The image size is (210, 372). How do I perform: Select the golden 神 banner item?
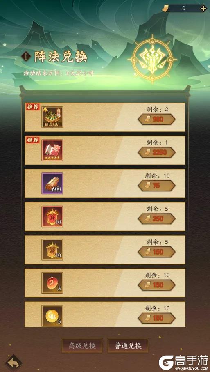52,250
